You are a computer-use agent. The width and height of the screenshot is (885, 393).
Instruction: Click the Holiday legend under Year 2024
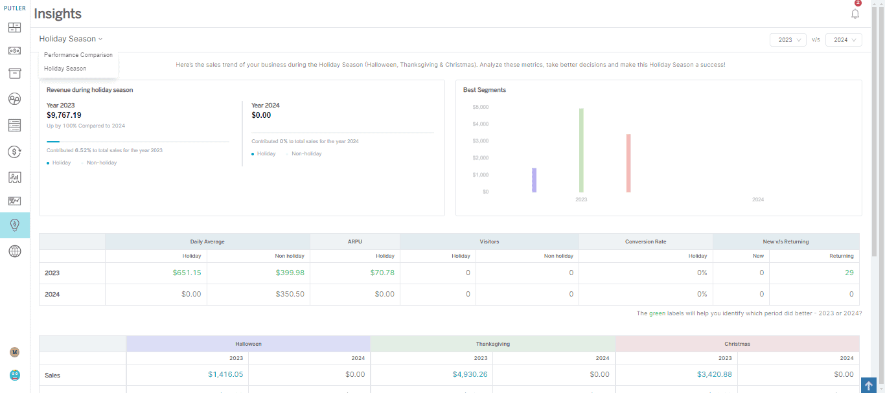263,153
